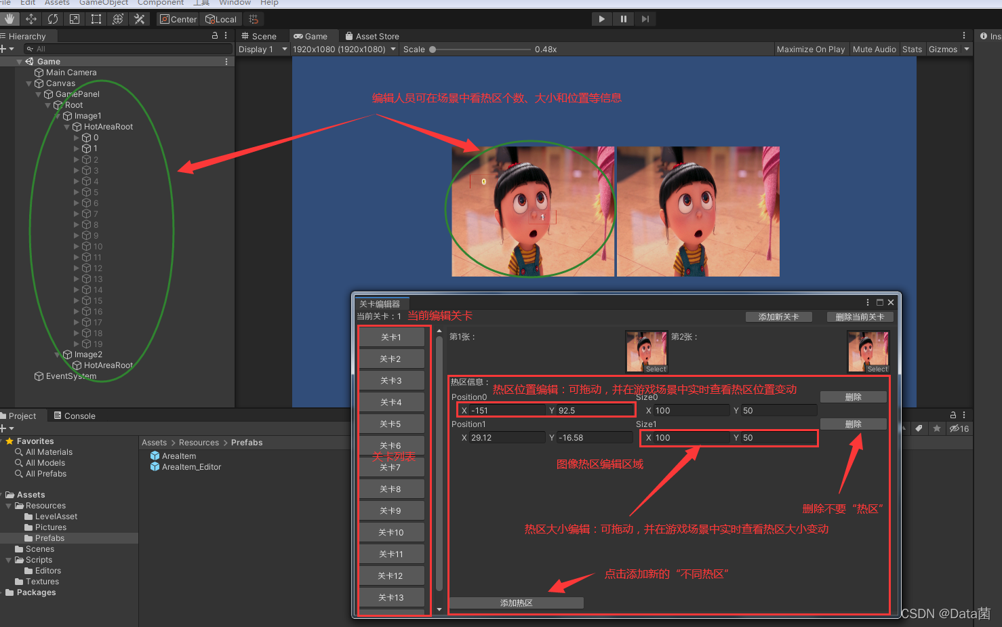The height and width of the screenshot is (627, 1002).
Task: Click the 删除当前关卡 button
Action: [x=860, y=317]
